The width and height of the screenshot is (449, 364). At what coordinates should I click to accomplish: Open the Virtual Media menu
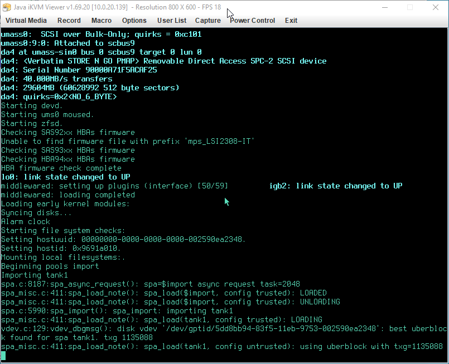click(26, 21)
